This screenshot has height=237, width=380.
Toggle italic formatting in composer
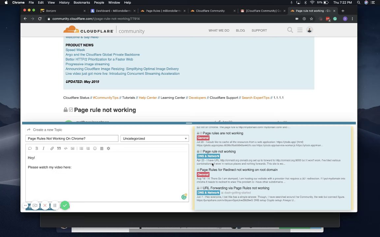[44, 148]
